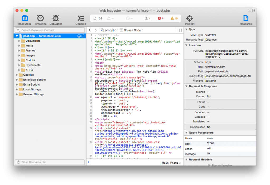Collapse the Request & Response section

pos(186,86)
